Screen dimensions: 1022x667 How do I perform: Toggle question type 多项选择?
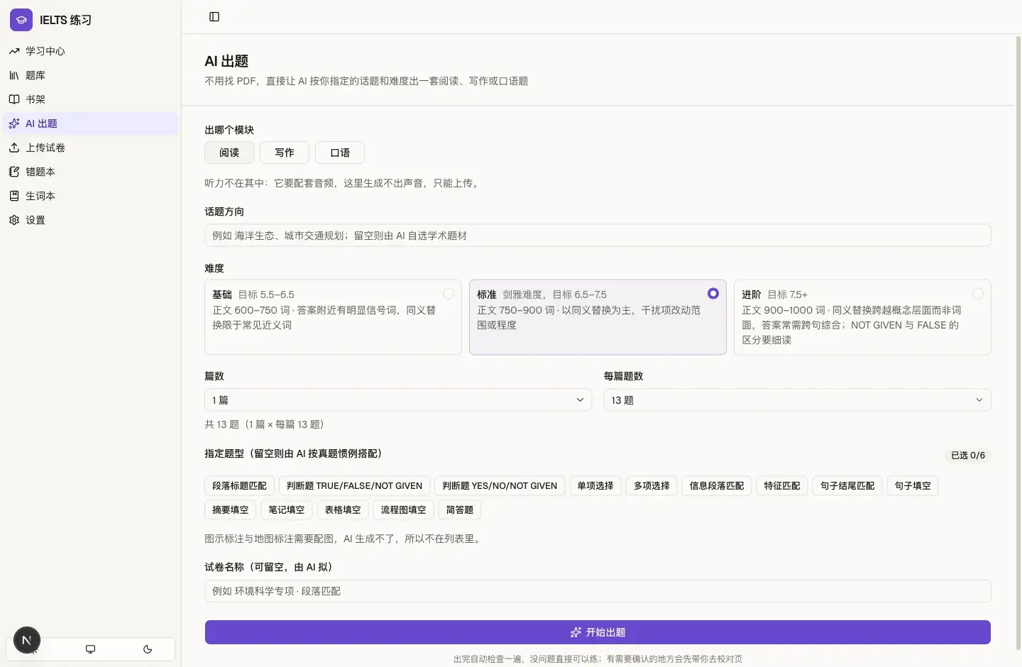pos(652,486)
